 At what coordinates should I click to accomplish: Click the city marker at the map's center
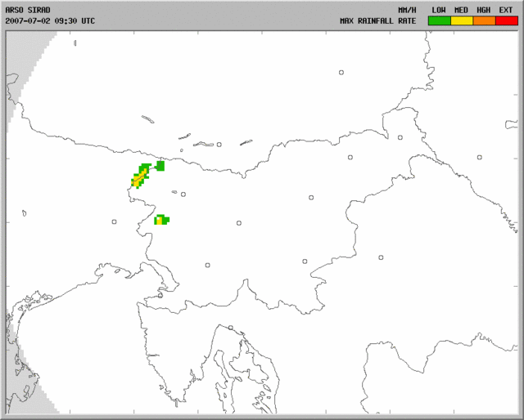pyautogui.click(x=239, y=222)
